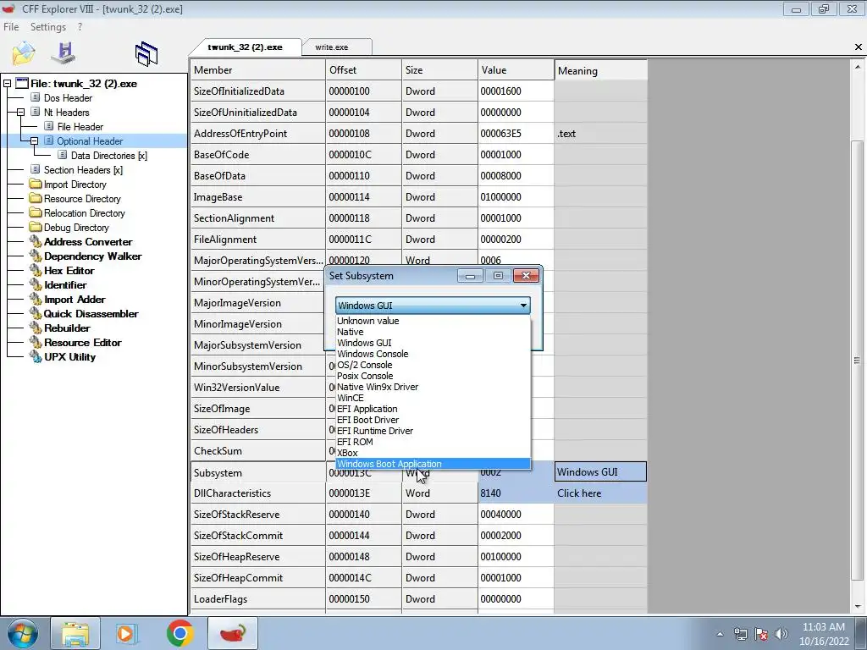
Task: Open Windows Start menu orb
Action: 23,633
